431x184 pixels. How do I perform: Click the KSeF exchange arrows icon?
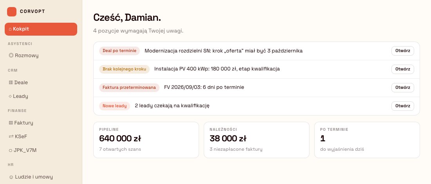tap(11, 137)
